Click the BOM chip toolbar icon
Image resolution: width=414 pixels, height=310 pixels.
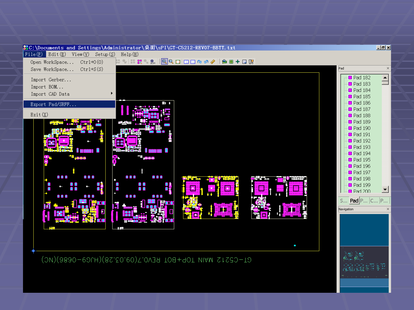click(x=153, y=62)
